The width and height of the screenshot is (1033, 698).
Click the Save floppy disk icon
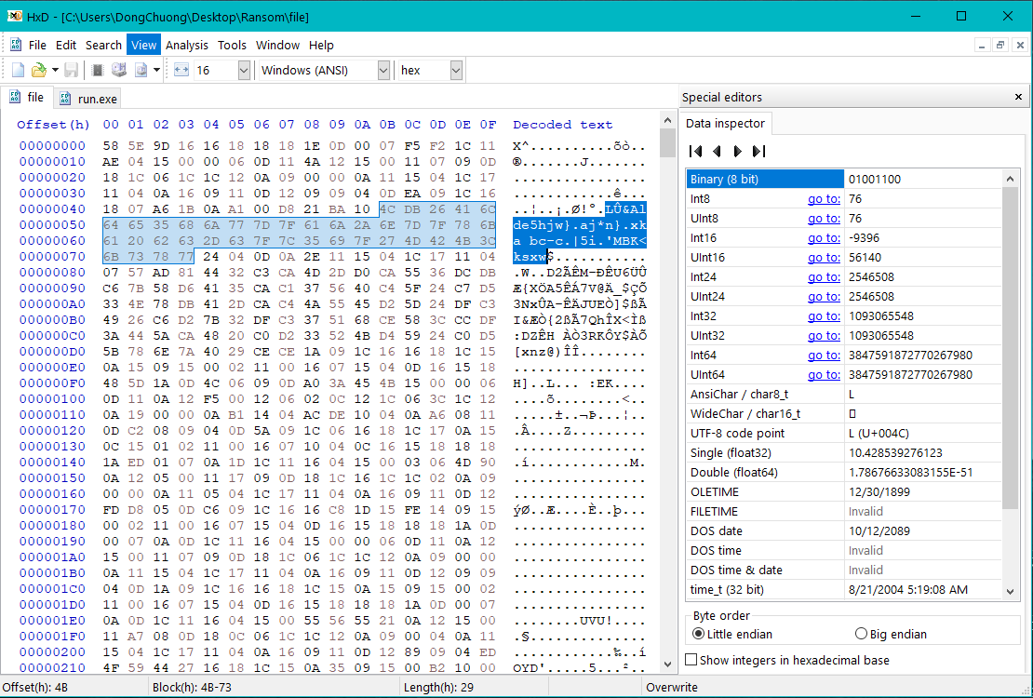pyautogui.click(x=71, y=70)
